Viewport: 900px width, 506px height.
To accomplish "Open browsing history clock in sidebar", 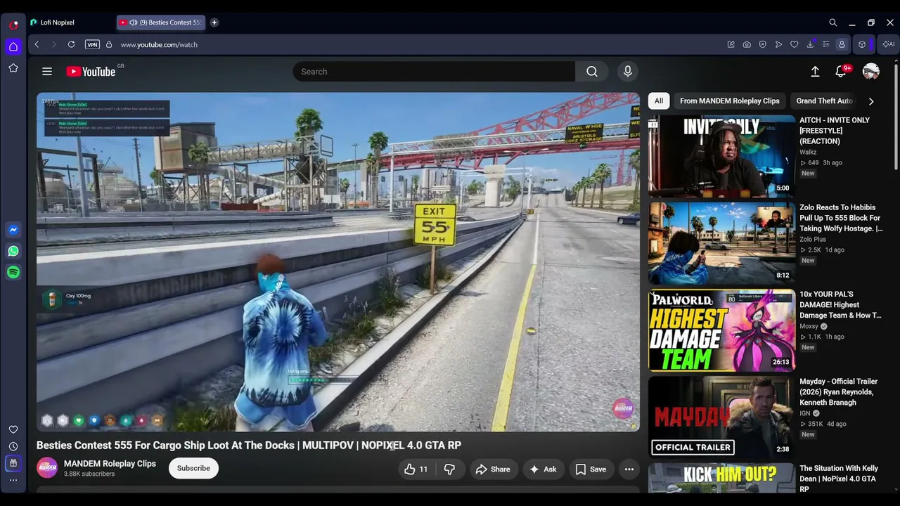I will 13,446.
